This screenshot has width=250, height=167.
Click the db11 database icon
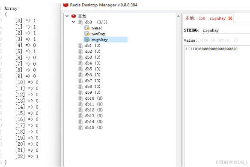[80, 104]
